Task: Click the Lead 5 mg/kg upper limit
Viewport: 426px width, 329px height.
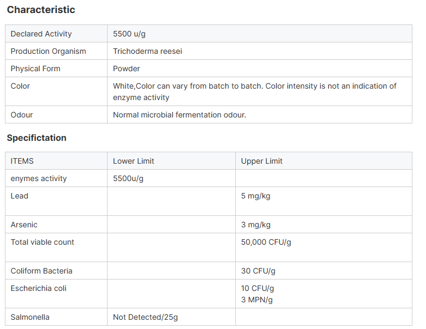Action: click(x=255, y=196)
